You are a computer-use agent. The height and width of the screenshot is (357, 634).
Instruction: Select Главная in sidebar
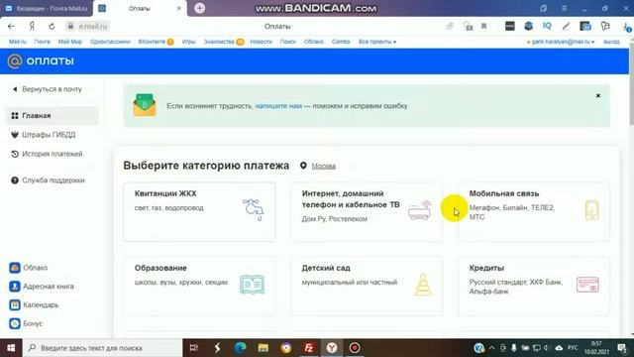coord(53,116)
